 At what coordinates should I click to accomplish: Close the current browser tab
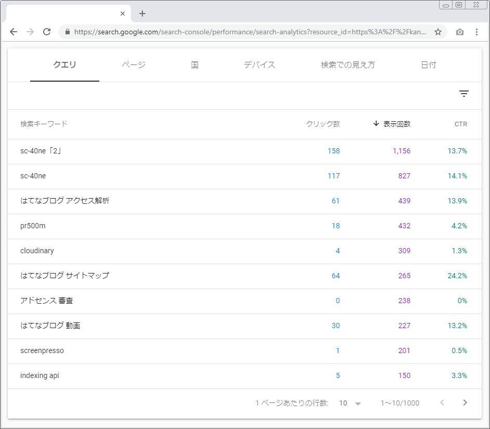coord(123,14)
